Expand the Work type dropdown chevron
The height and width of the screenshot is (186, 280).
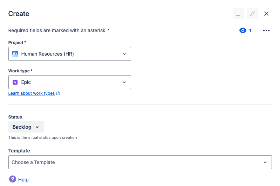[x=124, y=82]
